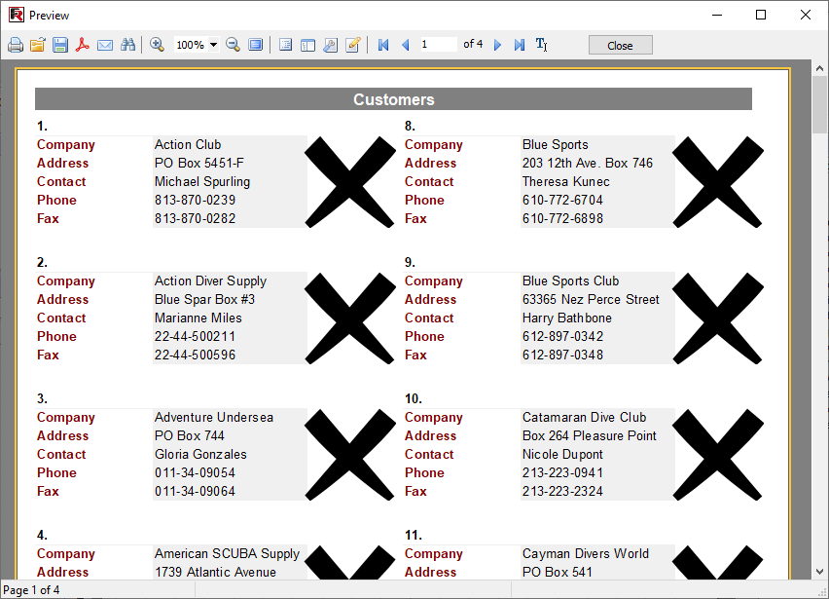
Task: Go to the next page
Action: pos(497,45)
